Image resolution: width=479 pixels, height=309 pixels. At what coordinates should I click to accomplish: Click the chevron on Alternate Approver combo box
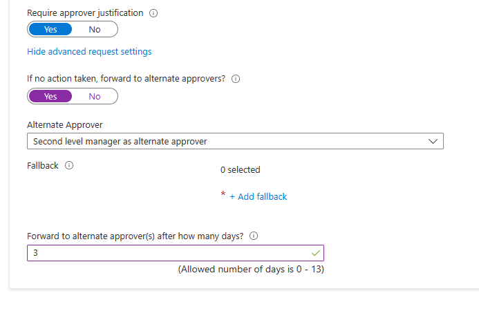(433, 141)
